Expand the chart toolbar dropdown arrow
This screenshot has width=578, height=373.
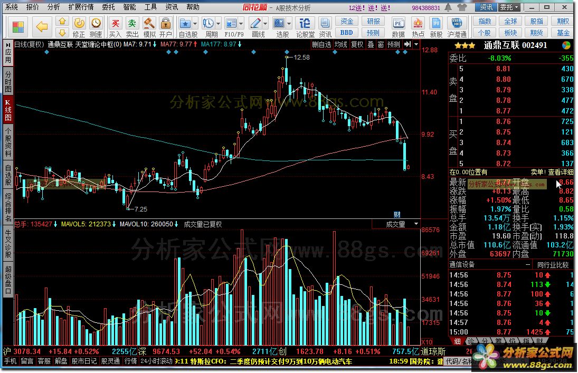(416, 45)
